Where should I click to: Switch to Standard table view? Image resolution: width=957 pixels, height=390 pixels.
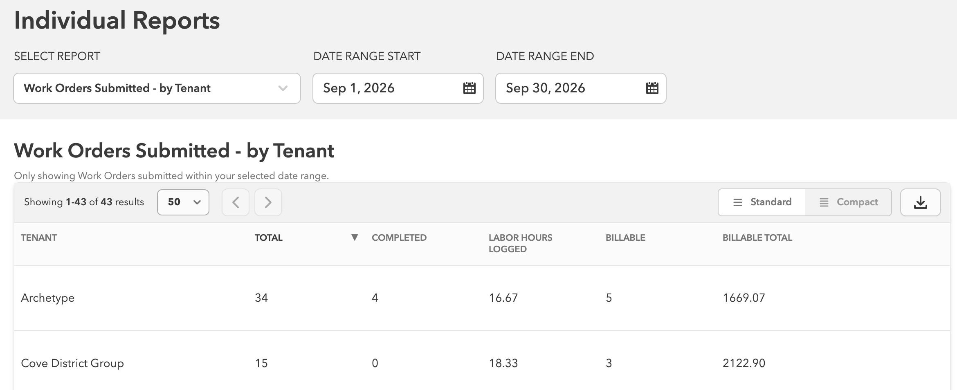point(762,202)
